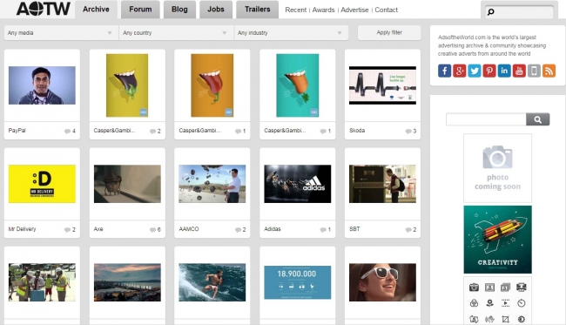The height and width of the screenshot is (325, 566).
Task: Open the Adidas ad thumbnail
Action: (298, 184)
